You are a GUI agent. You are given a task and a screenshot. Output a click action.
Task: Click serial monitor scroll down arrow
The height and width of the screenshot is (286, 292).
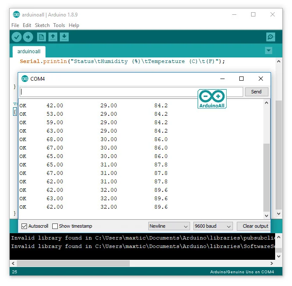coord(266,215)
